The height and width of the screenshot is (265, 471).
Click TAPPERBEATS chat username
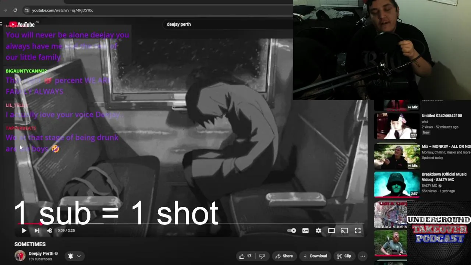21,128
